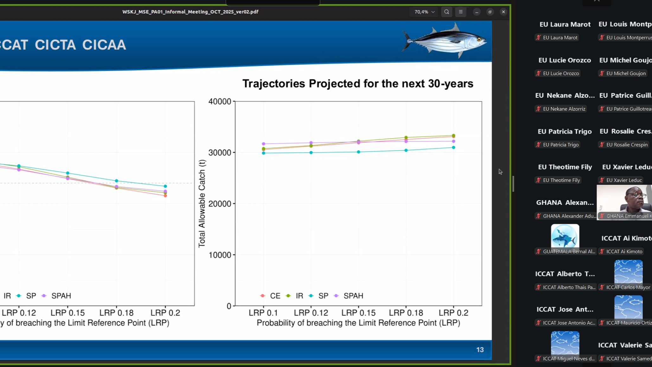Click the muted mic icon for ICCAT Ai Kimoto
This screenshot has height=367, width=652.
point(602,252)
